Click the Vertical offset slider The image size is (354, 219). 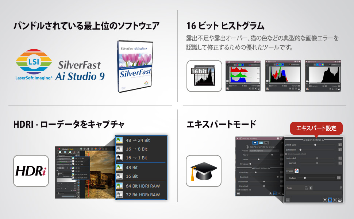pyautogui.click(x=317, y=163)
